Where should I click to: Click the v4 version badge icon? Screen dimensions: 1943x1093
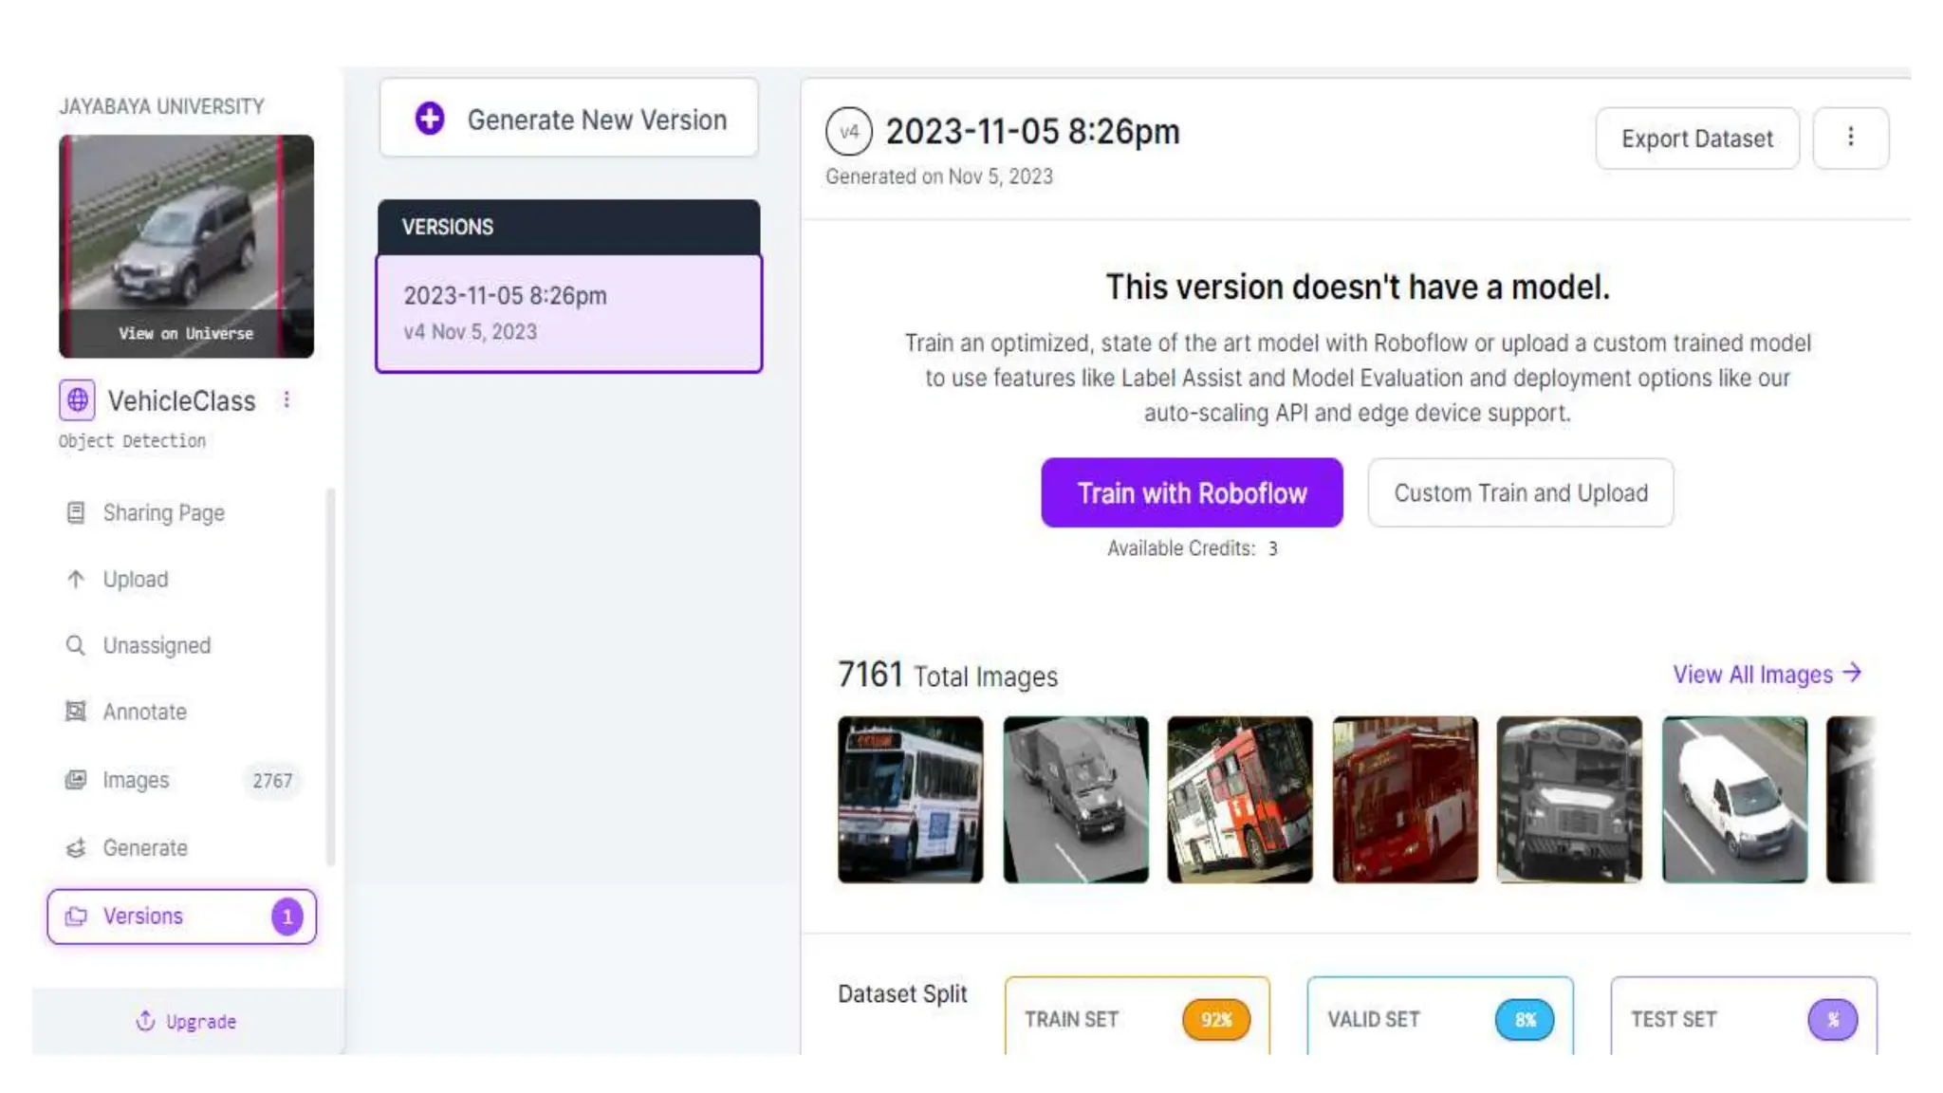click(x=848, y=132)
